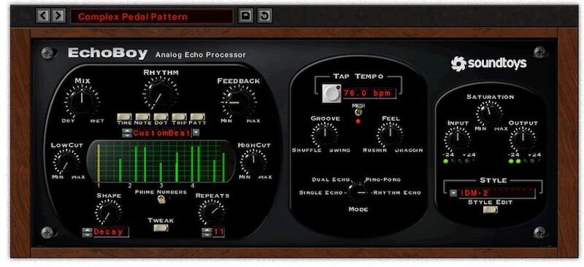Open the Tweak panel button
584x267 pixels.
pyautogui.click(x=161, y=228)
